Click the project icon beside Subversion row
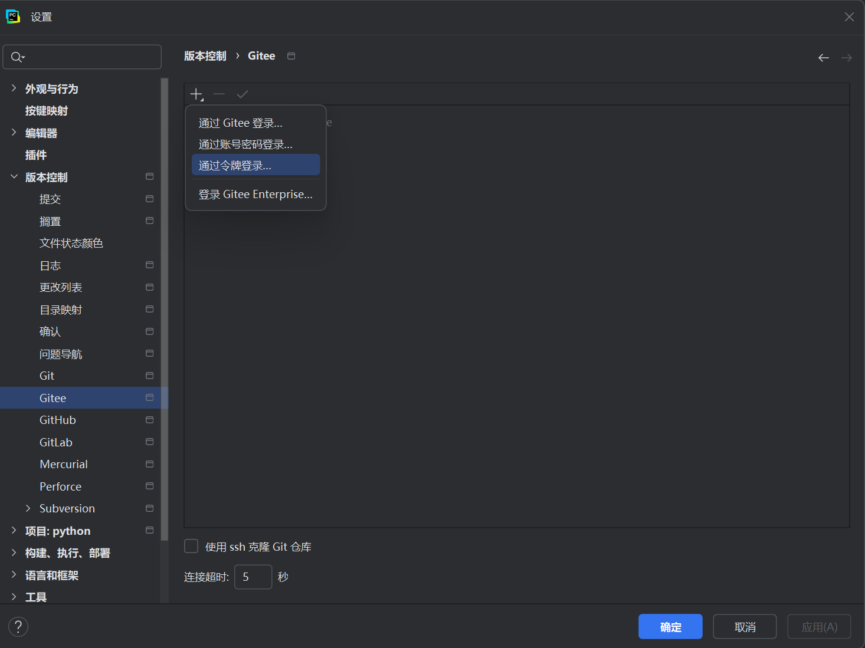This screenshot has height=648, width=865. point(150,508)
